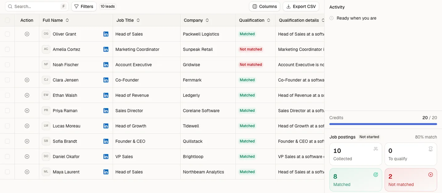The width and height of the screenshot is (442, 193).
Task: Open the Filters menu
Action: (x=84, y=6)
